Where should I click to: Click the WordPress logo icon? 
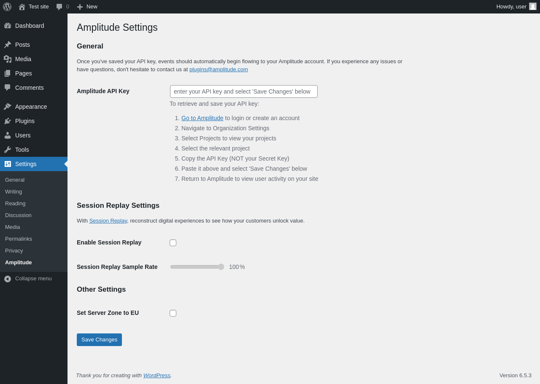(7, 7)
